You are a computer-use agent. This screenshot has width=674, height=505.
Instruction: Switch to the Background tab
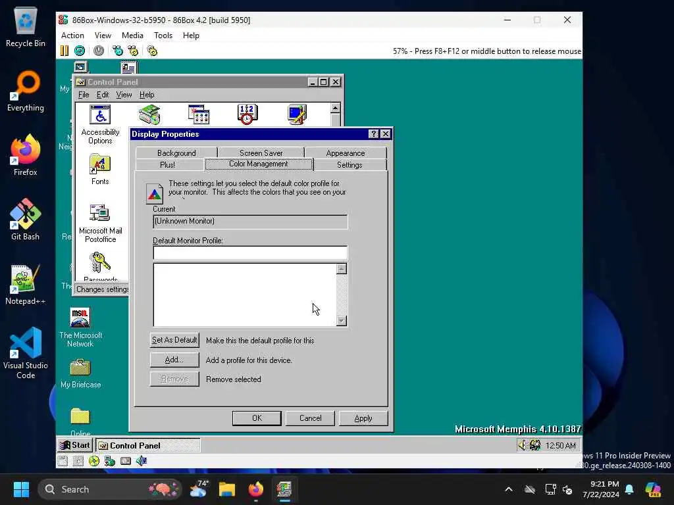point(176,153)
